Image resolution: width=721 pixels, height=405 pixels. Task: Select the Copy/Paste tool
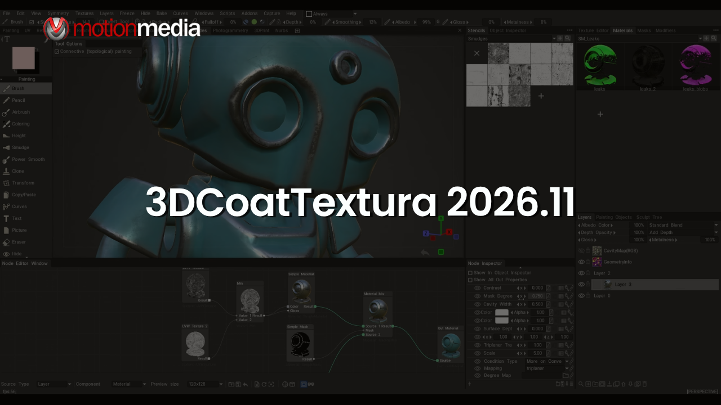click(x=26, y=195)
